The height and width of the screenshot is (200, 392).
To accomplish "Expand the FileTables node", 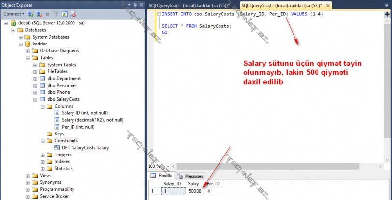I will coord(35,72).
